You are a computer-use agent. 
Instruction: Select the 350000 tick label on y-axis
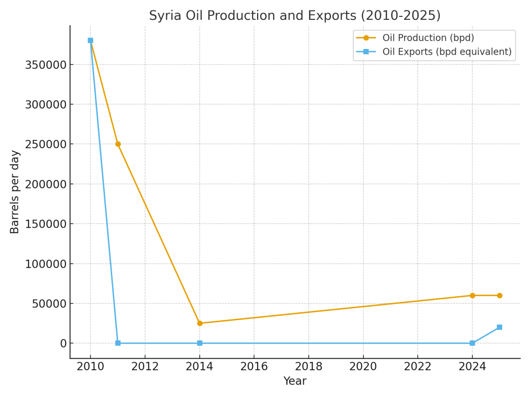pos(46,65)
